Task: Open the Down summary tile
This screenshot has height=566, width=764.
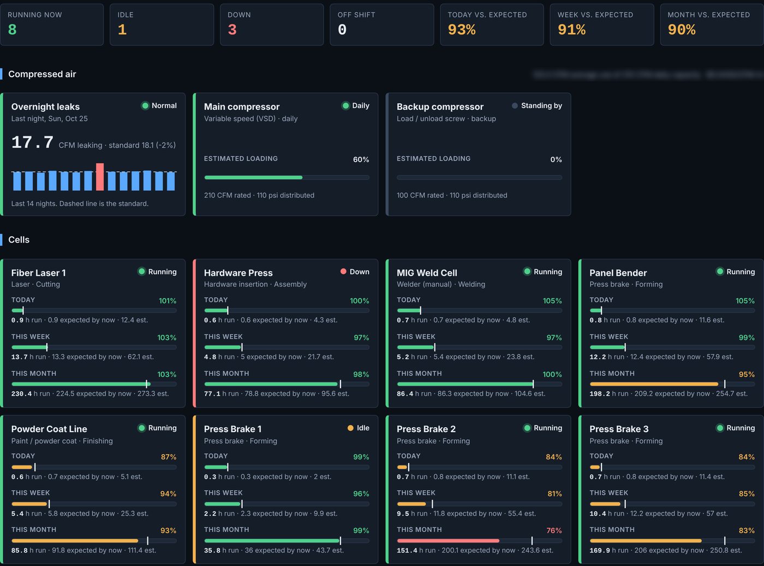Action: tap(272, 25)
